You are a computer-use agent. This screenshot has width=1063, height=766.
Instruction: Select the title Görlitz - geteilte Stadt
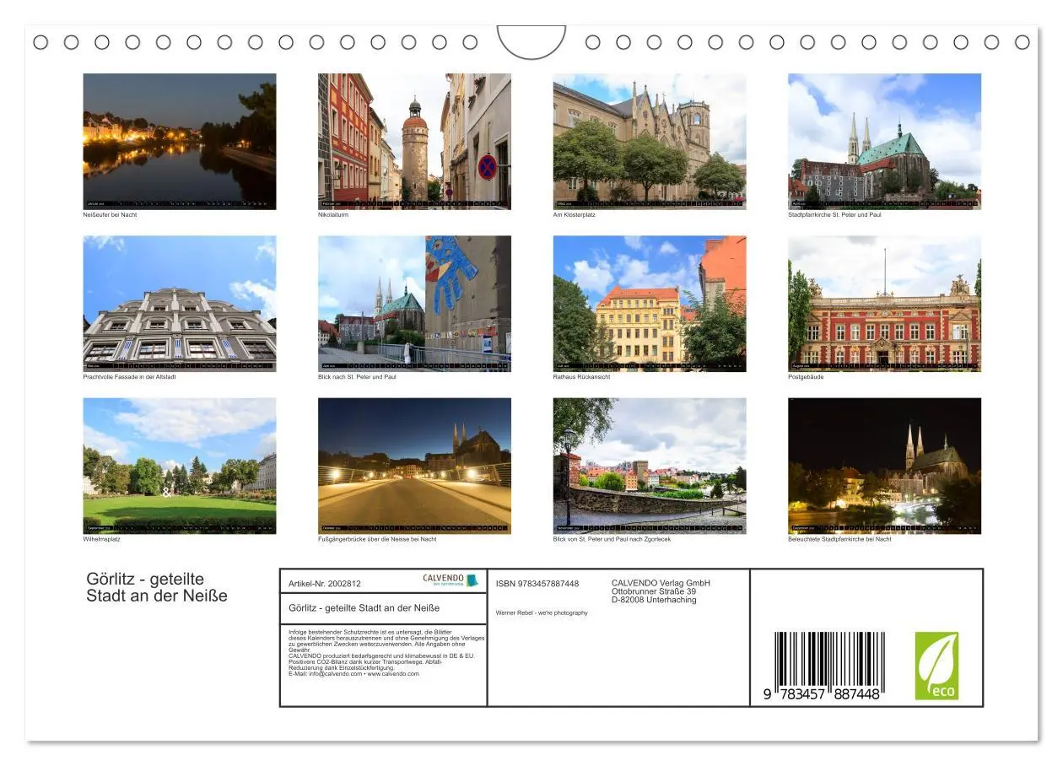156,588
